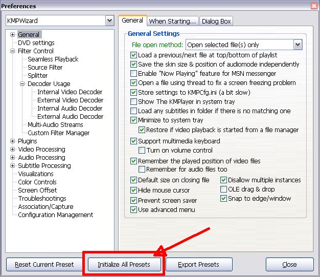Click the Export Presets button
Screen dimensions: 320x277
click(199, 265)
